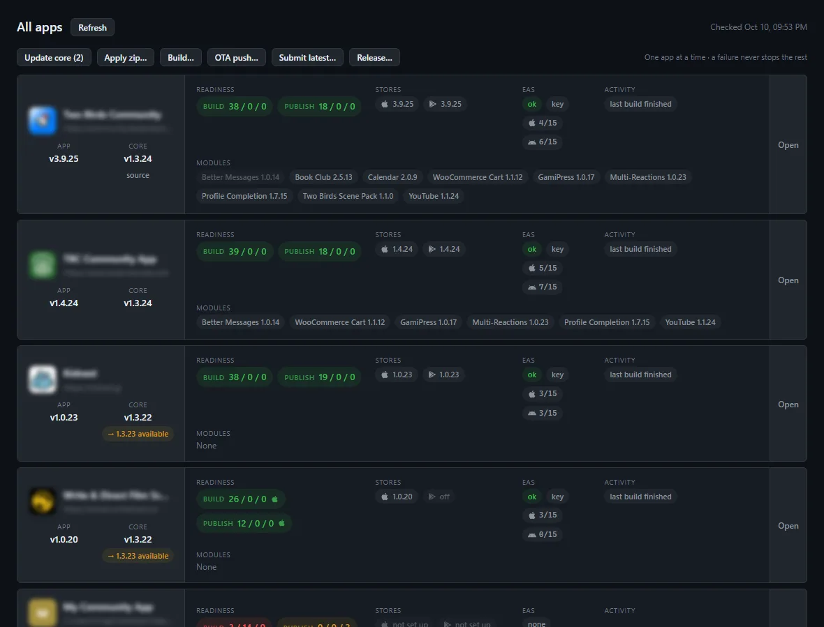
Task: Click the Update core (2) button
Action: click(x=54, y=58)
